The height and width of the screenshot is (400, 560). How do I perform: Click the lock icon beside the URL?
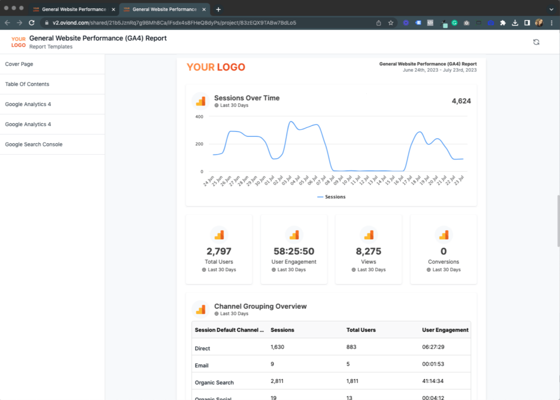pyautogui.click(x=46, y=23)
